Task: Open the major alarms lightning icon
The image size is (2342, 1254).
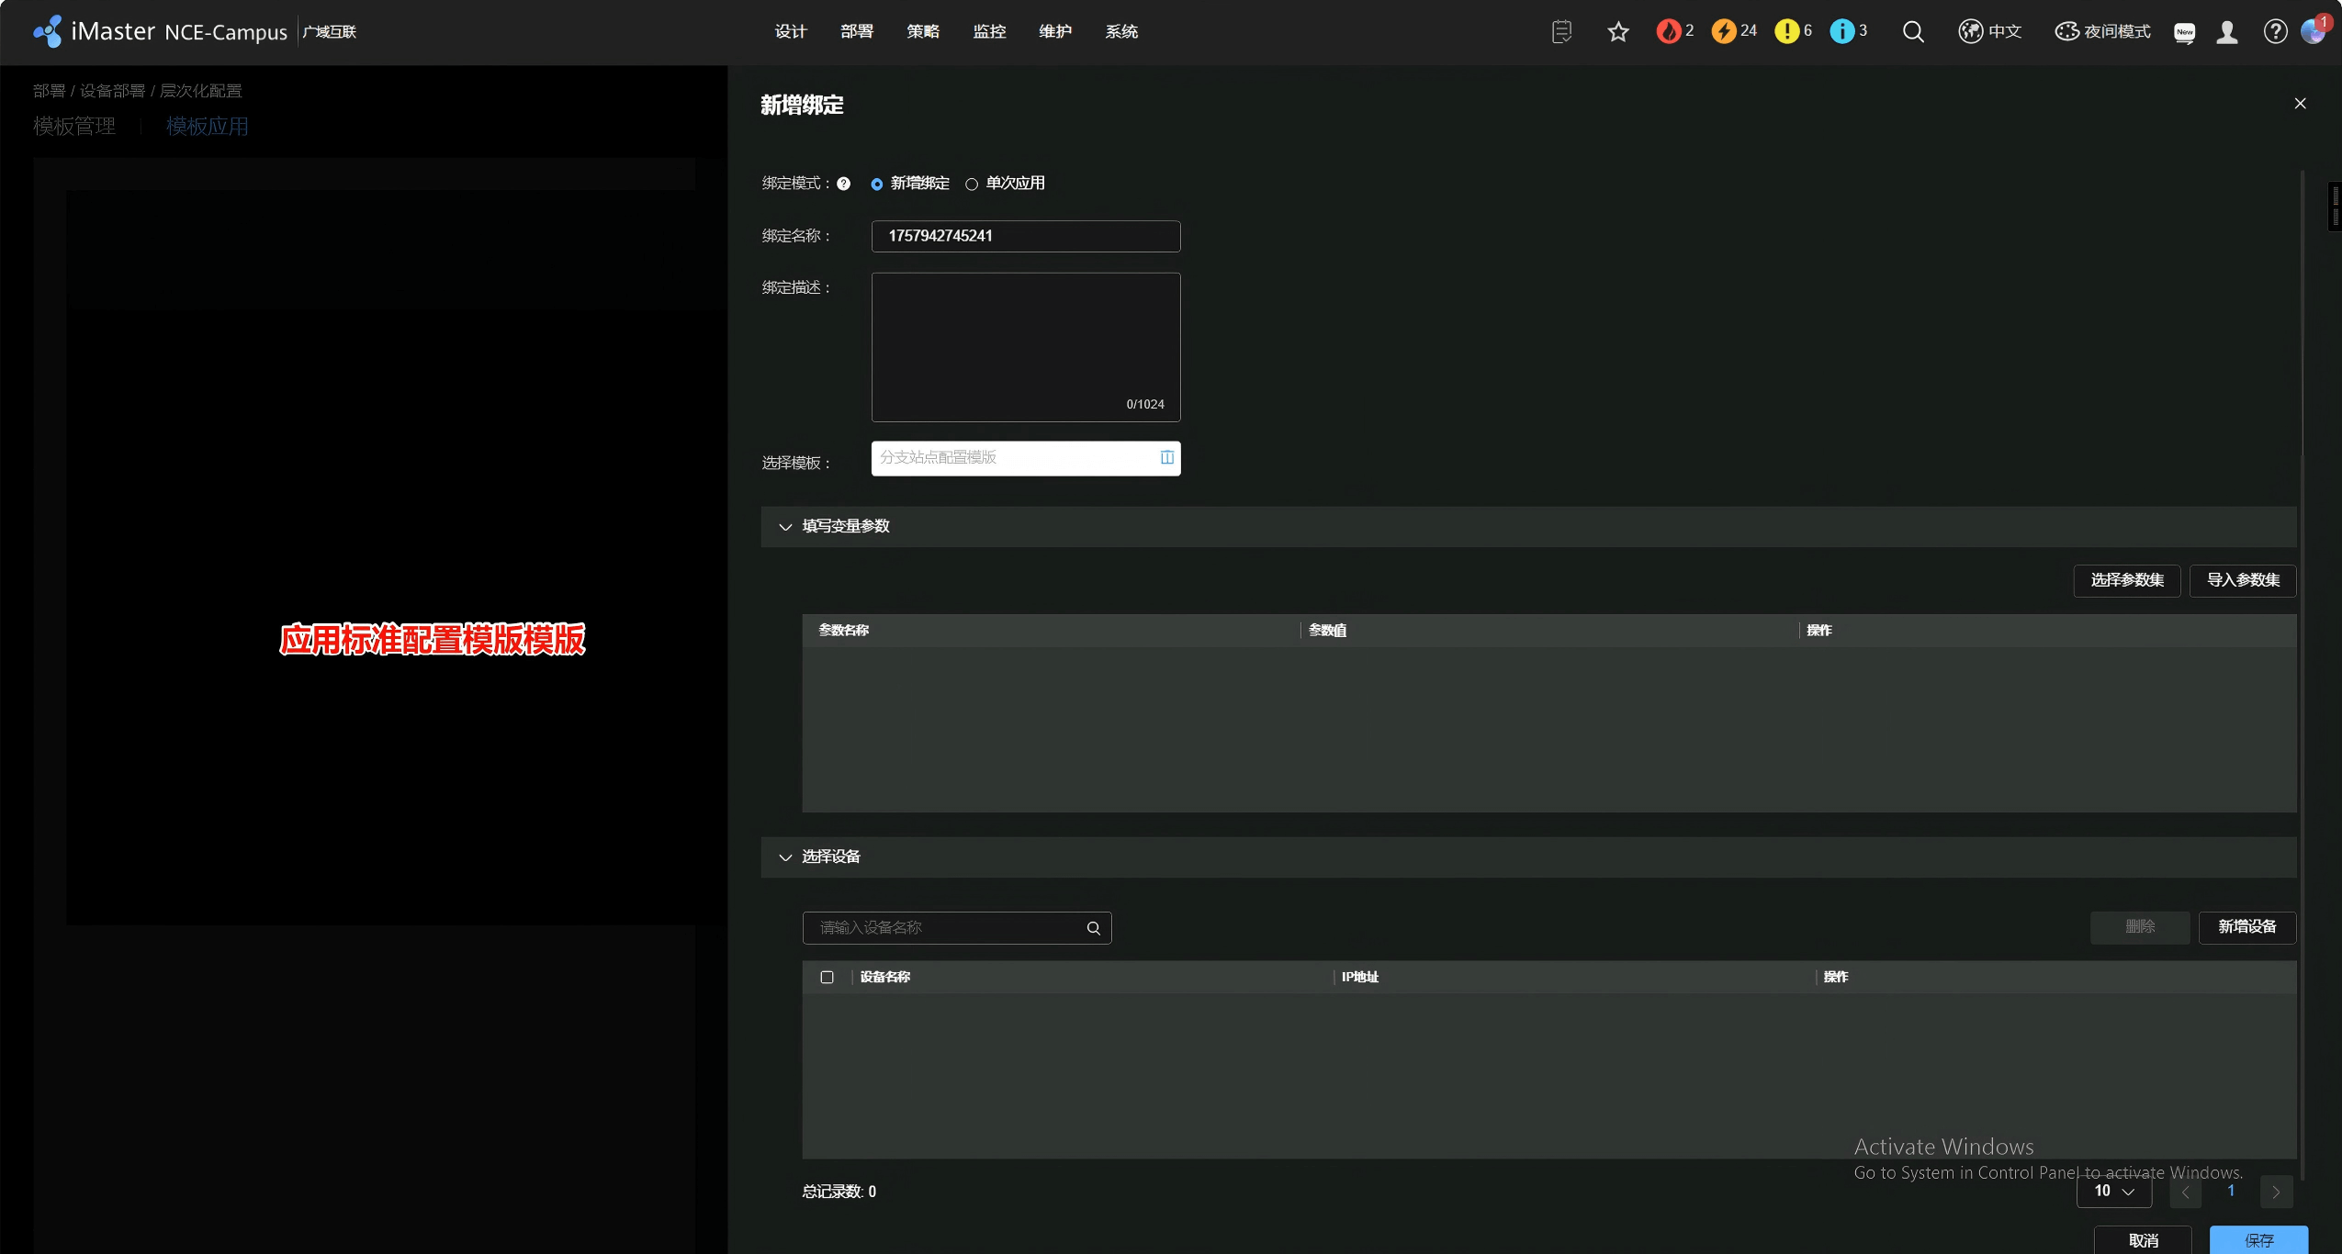Action: pos(1724,31)
